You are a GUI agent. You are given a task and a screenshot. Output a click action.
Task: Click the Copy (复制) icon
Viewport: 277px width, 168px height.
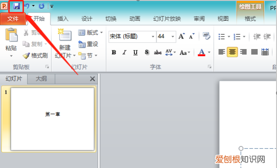pyautogui.click(x=26, y=44)
